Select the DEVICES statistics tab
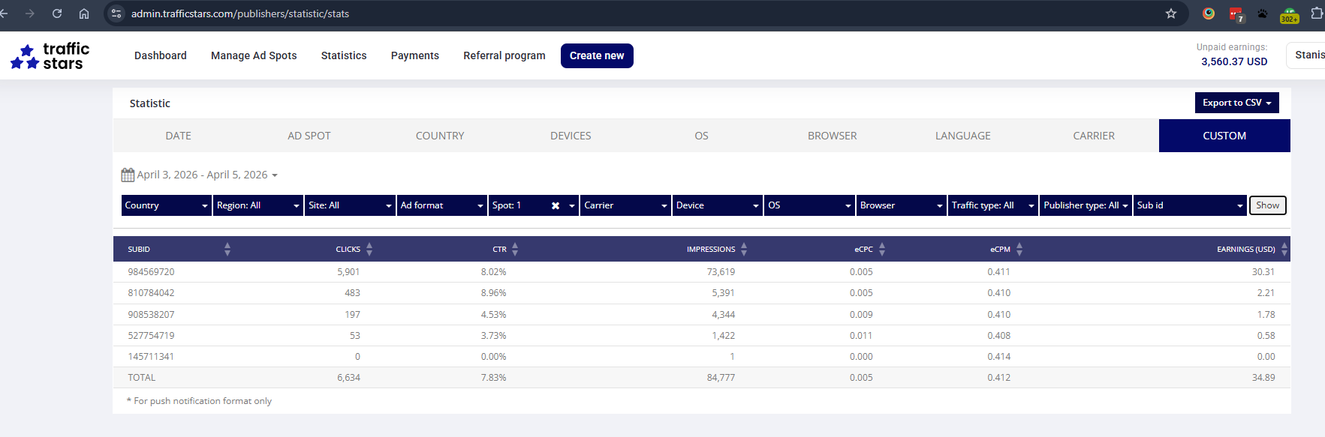 571,136
